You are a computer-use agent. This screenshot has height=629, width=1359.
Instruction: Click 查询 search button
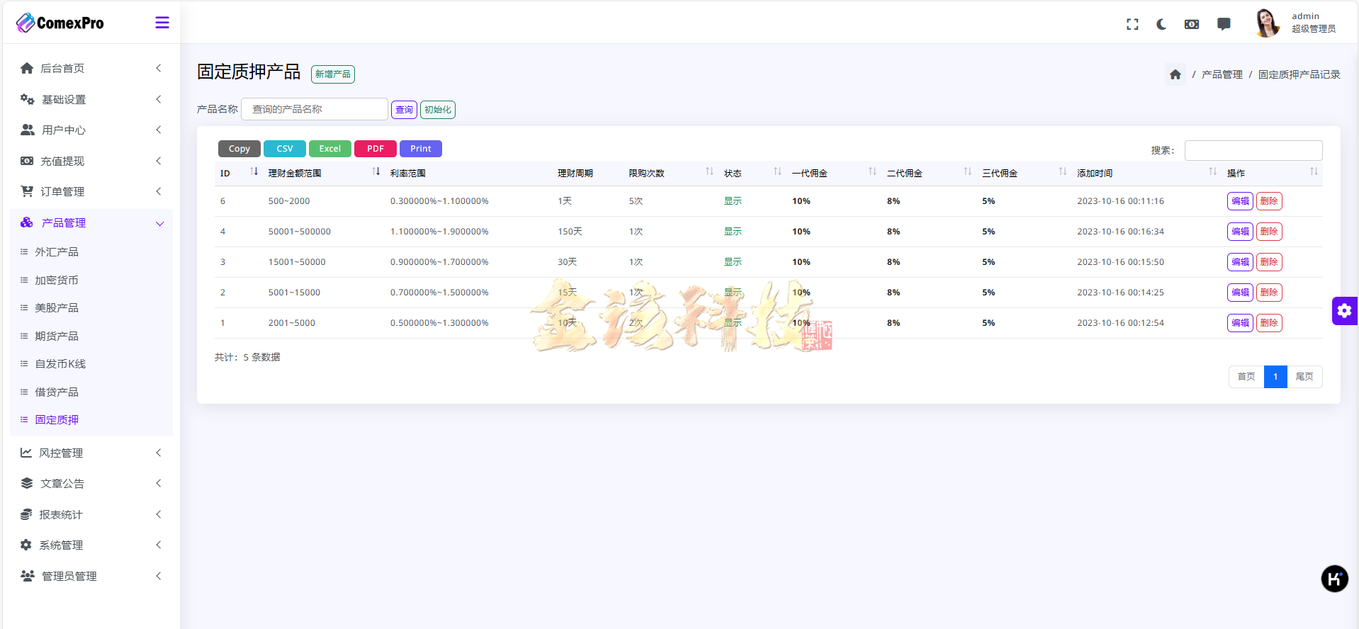point(405,110)
